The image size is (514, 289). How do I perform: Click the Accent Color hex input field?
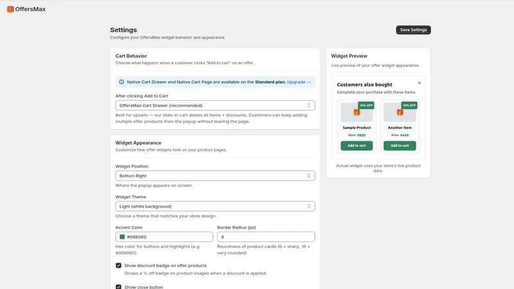[x=164, y=237]
